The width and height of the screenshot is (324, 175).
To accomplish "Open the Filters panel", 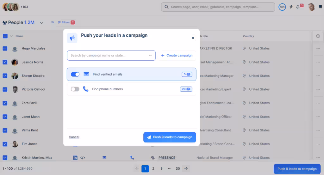I will pos(66,22).
